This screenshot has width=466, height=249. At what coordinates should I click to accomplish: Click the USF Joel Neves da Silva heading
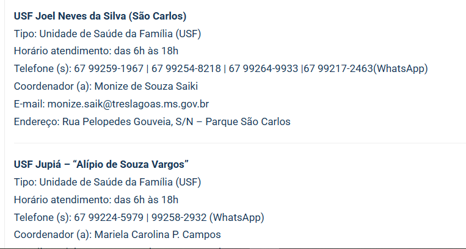tap(100, 16)
